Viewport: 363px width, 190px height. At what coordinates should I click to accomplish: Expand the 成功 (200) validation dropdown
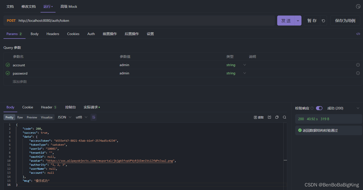[358, 108]
